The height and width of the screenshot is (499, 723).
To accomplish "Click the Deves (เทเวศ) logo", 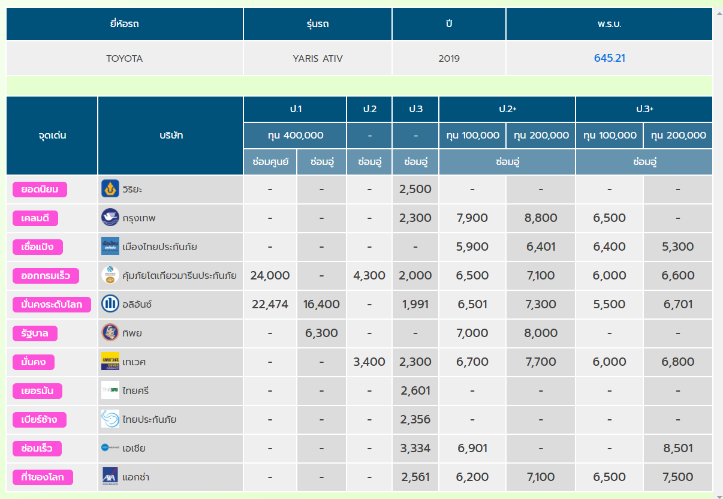I will click(110, 362).
